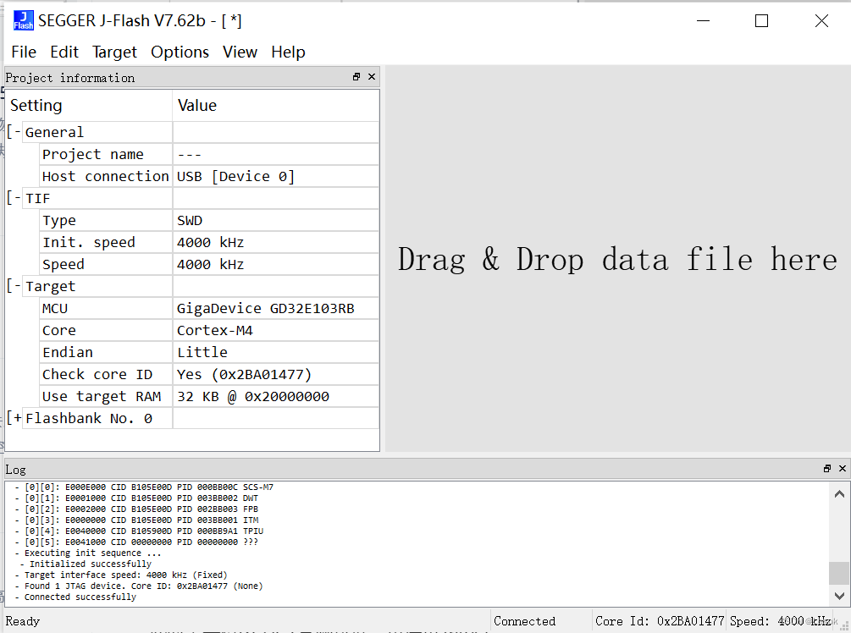Select the Project name setting

pyautogui.click(x=106, y=154)
